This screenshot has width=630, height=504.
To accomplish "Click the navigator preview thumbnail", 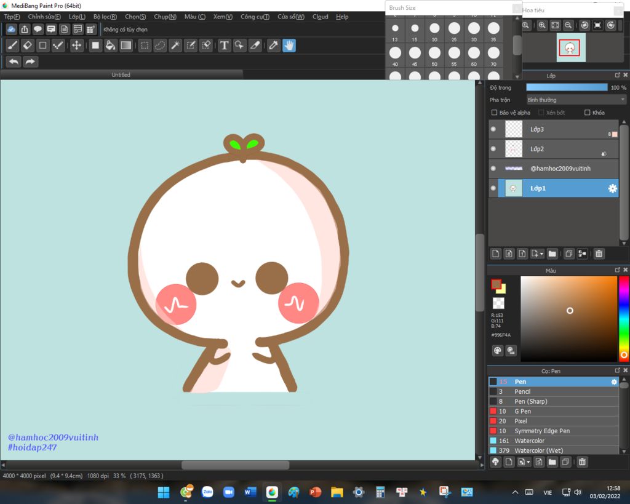I will 570,48.
